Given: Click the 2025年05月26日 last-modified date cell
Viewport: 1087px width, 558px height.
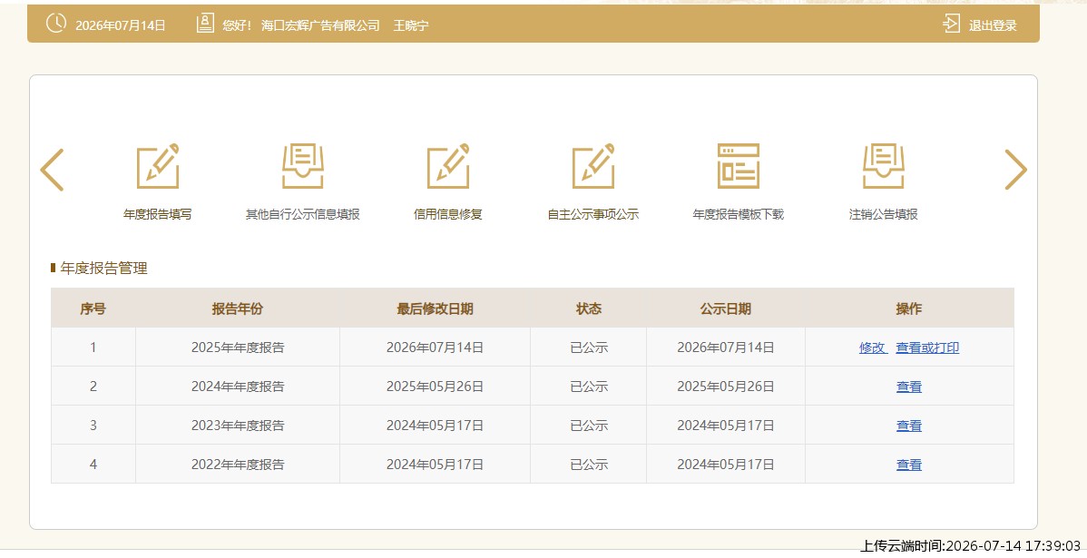Looking at the screenshot, I should [x=435, y=387].
